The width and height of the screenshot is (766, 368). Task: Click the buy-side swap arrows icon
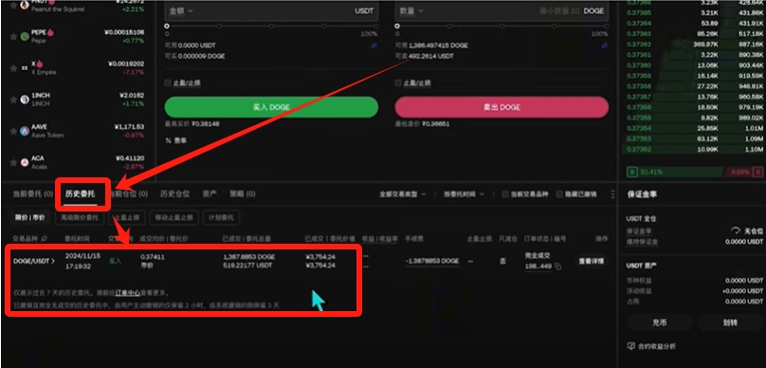374,46
